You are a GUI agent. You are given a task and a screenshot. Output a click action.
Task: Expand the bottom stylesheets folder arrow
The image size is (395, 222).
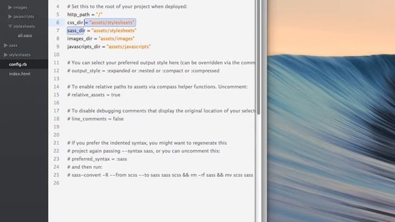(6, 55)
